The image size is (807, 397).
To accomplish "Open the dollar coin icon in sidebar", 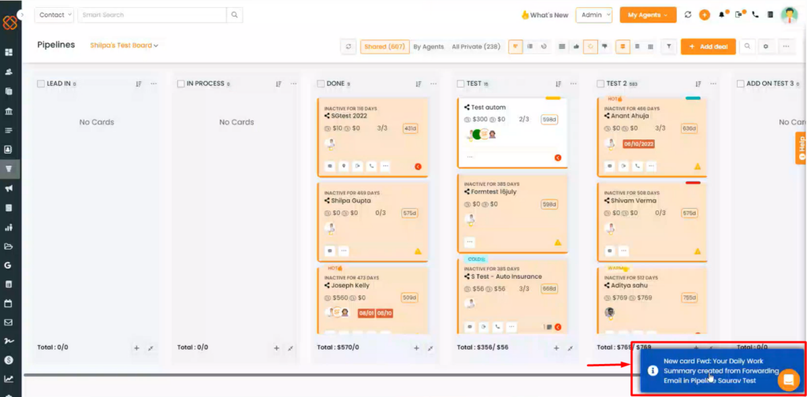I will [x=8, y=360].
